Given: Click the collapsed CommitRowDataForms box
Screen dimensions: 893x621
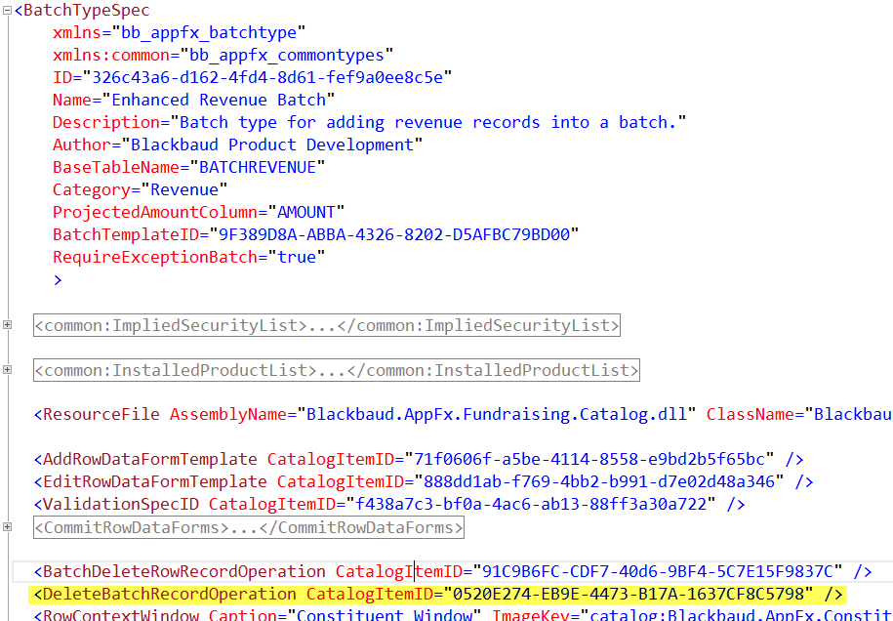Looking at the screenshot, I should [x=248, y=527].
